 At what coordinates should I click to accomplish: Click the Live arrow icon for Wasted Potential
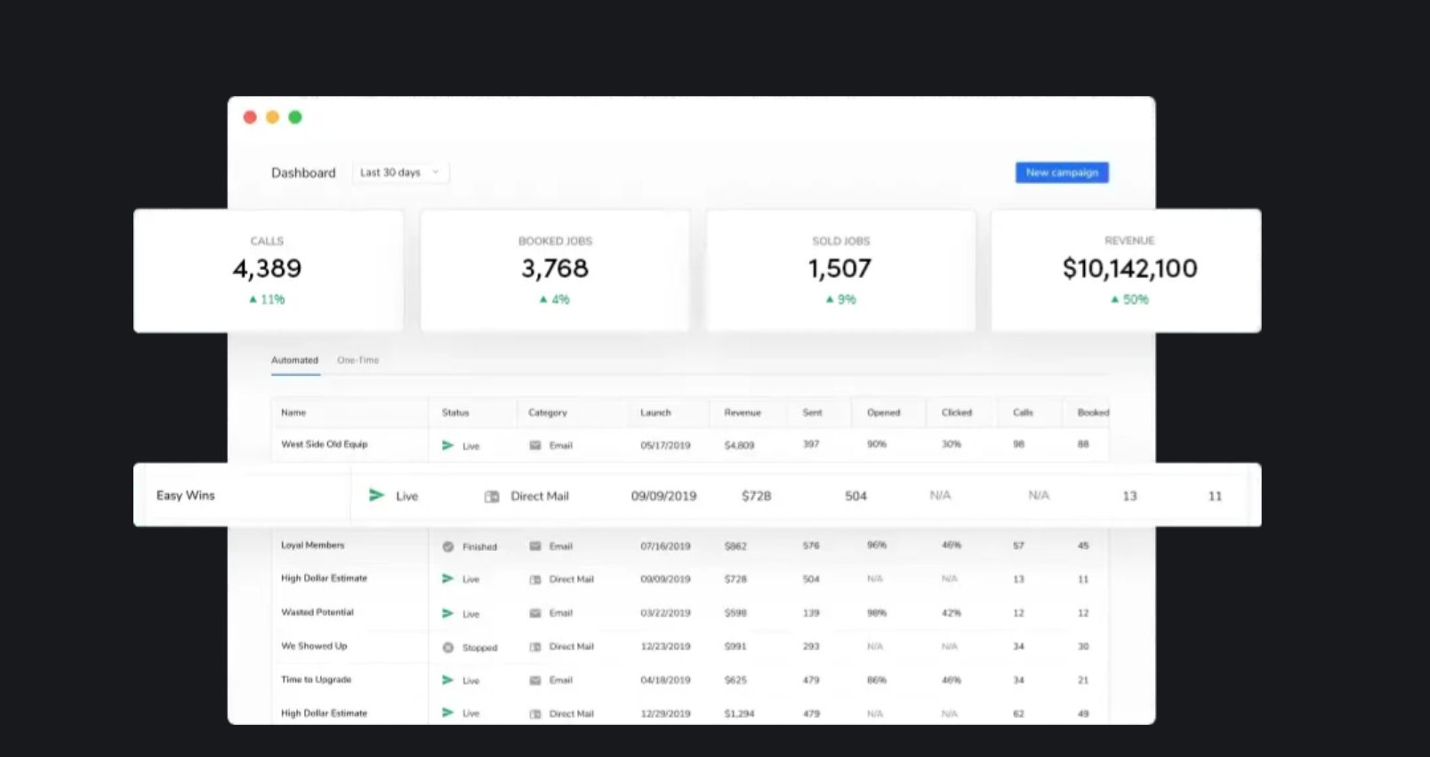click(447, 613)
